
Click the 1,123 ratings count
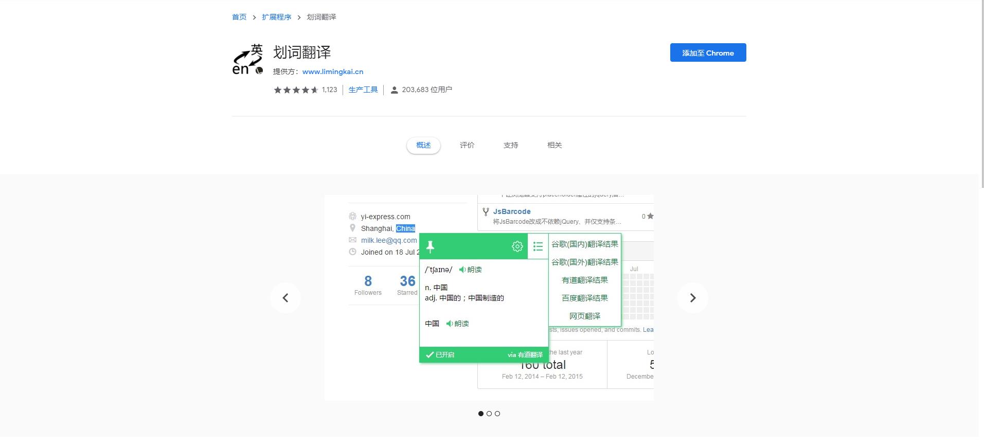(x=330, y=90)
